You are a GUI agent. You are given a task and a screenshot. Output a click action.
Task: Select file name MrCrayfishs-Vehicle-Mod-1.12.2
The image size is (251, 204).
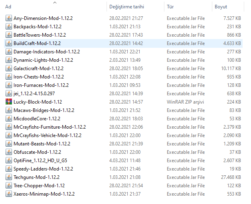pos(47,135)
